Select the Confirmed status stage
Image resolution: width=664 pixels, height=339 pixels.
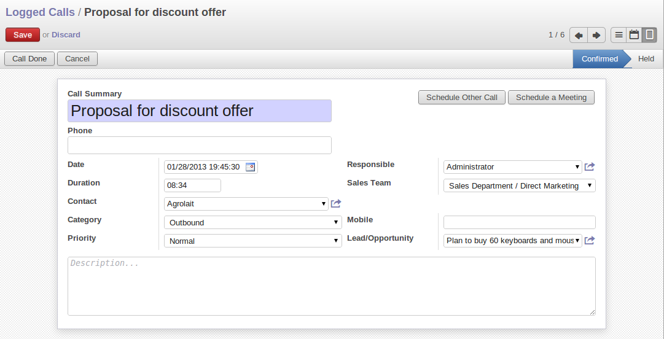[x=600, y=59]
